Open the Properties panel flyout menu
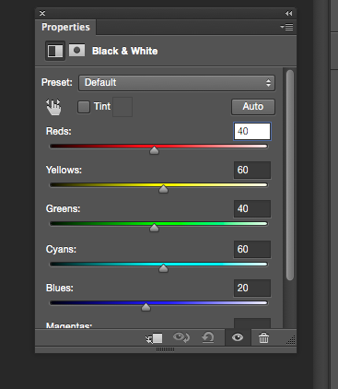338x389 pixels. 286,27
